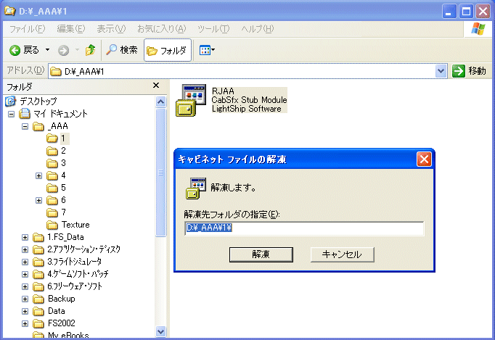Click the キャンセル button in dialog

click(342, 254)
